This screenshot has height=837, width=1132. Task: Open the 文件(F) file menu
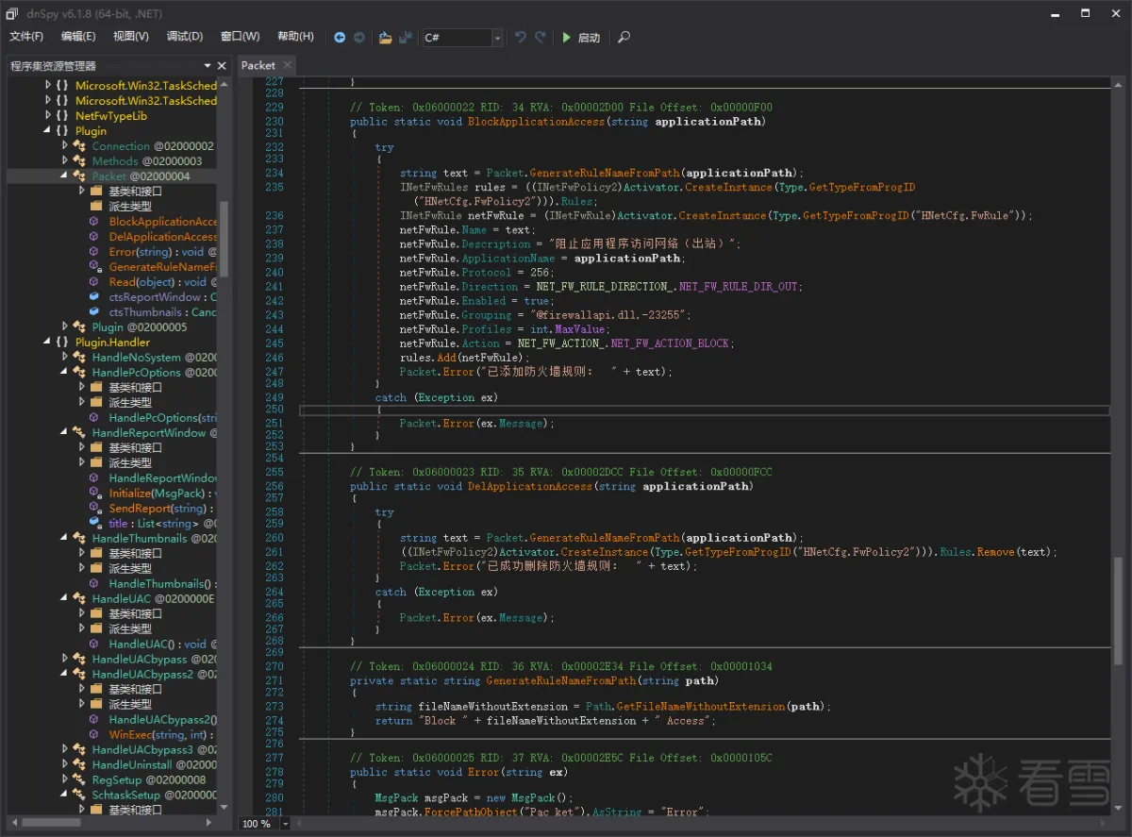click(x=26, y=37)
